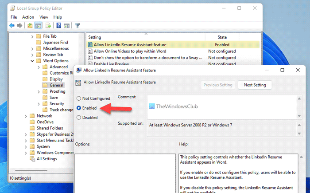Click policy icon beside Allow Online Videos row
The width and height of the screenshot is (310, 193).
point(90,51)
